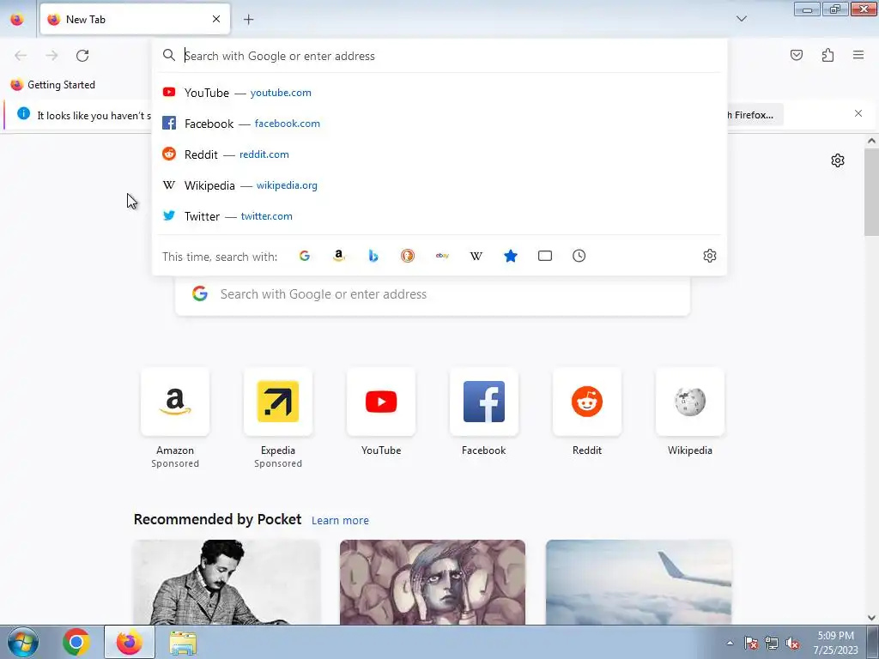Open the illustrated face Pocket story

point(433,582)
